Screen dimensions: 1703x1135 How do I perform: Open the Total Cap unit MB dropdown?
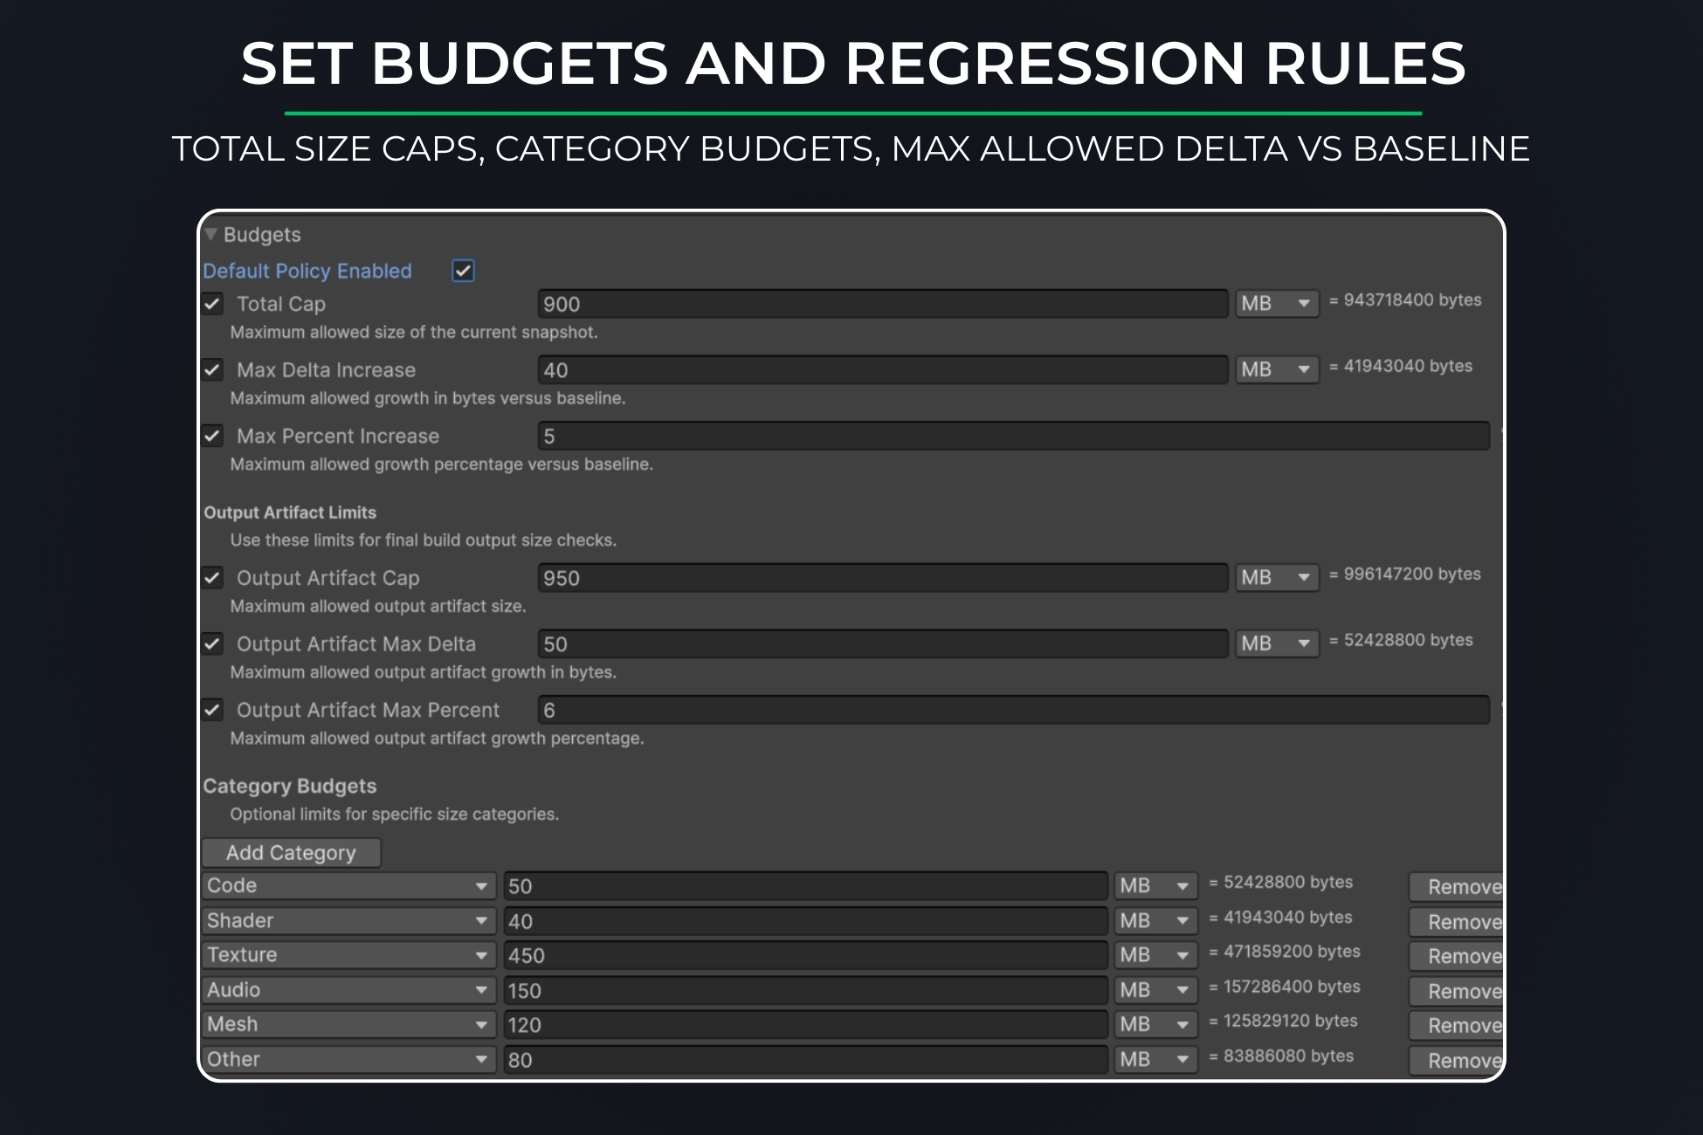[x=1276, y=304]
